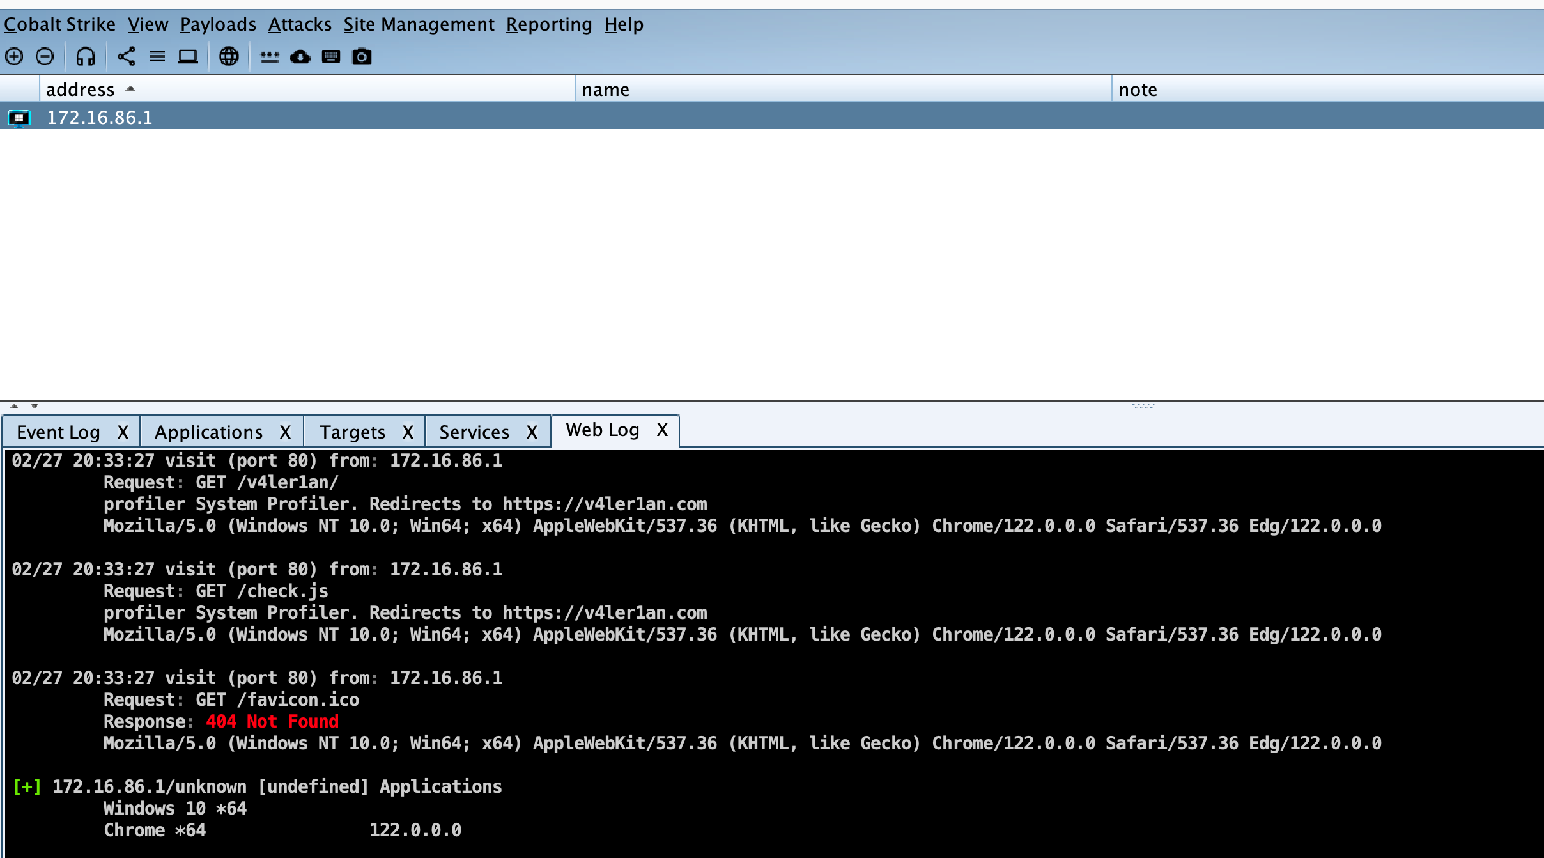Expand panel with the down arrow divider

[x=35, y=406]
